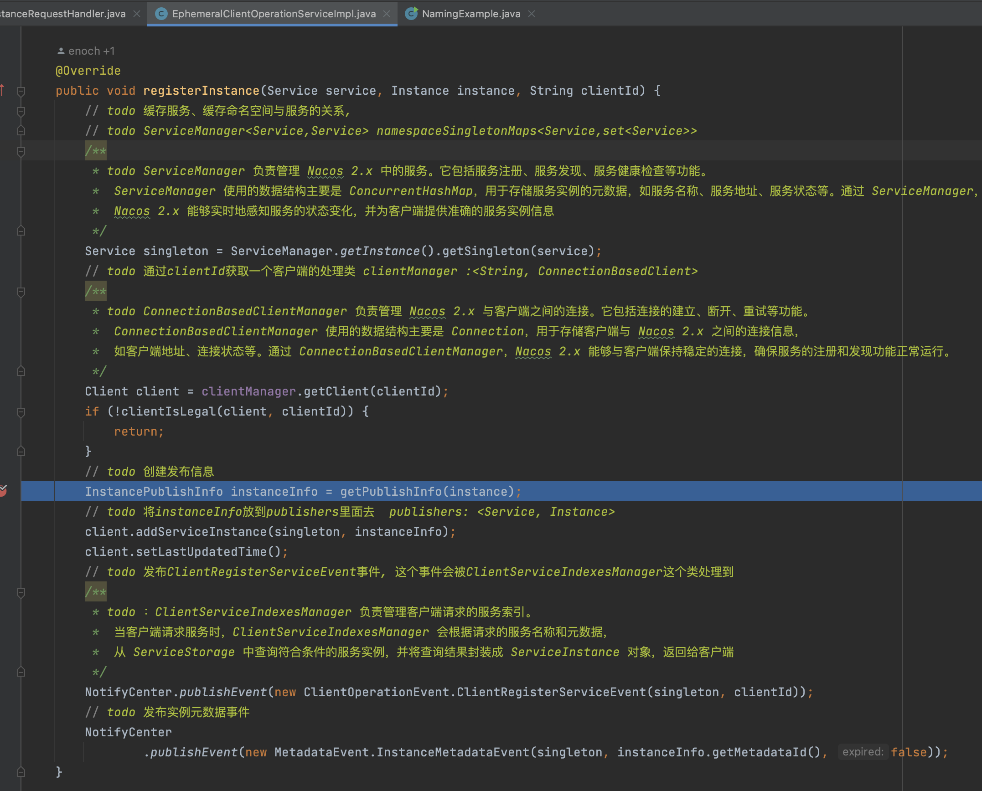Collapse the ConnectionBasedClientManager javadoc fold start
982x791 pixels.
point(21,292)
